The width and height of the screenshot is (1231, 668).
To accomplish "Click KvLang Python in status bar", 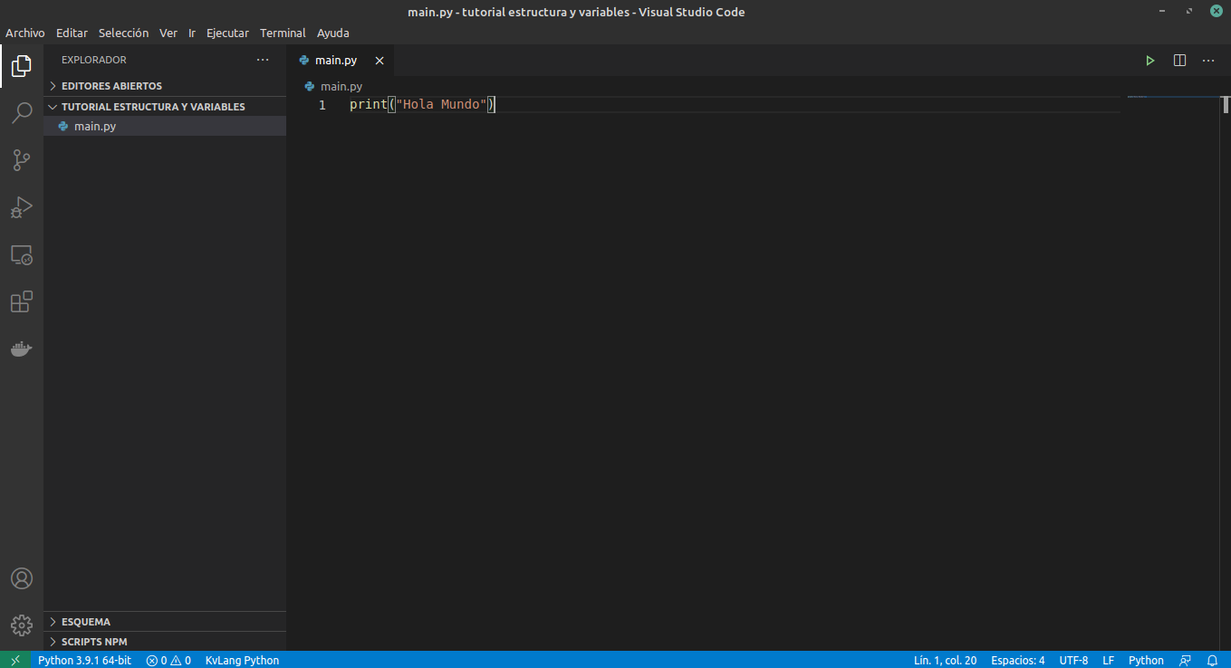I will point(242,660).
